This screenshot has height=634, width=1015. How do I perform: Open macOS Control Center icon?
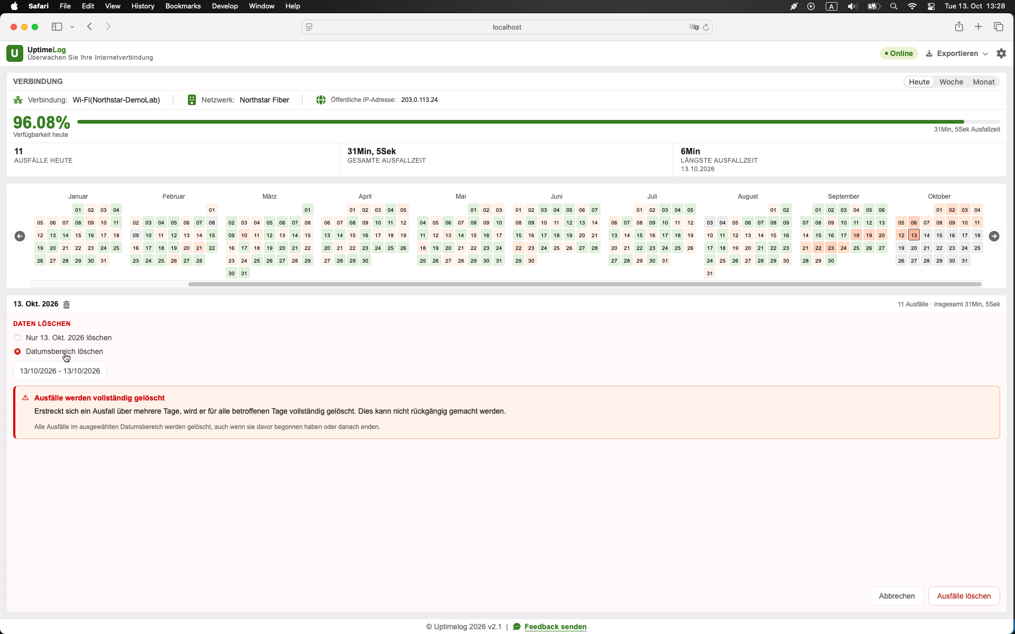[x=931, y=6]
